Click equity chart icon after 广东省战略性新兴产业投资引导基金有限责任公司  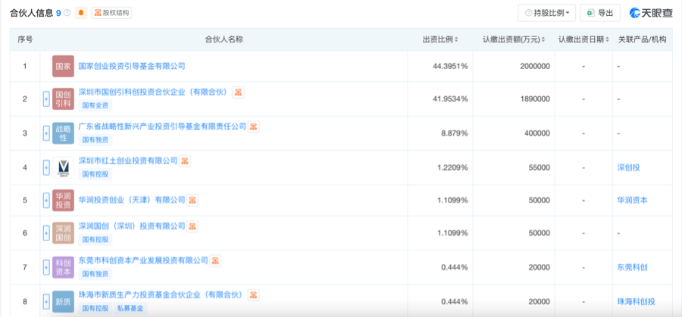click(x=254, y=126)
